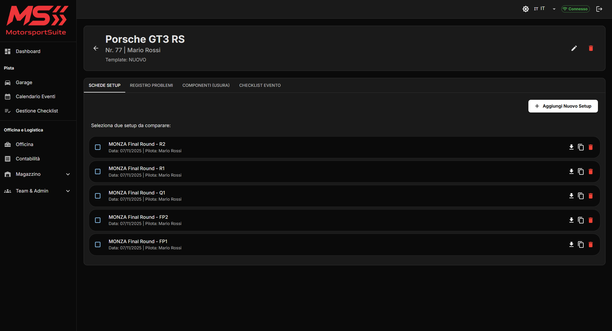Open Calendario Eventi in the sidebar
The height and width of the screenshot is (331, 612).
(35, 97)
